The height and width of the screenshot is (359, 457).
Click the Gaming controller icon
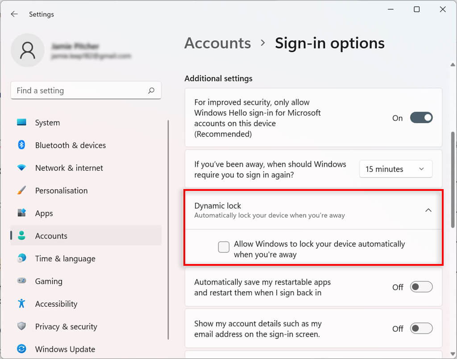[x=21, y=281]
